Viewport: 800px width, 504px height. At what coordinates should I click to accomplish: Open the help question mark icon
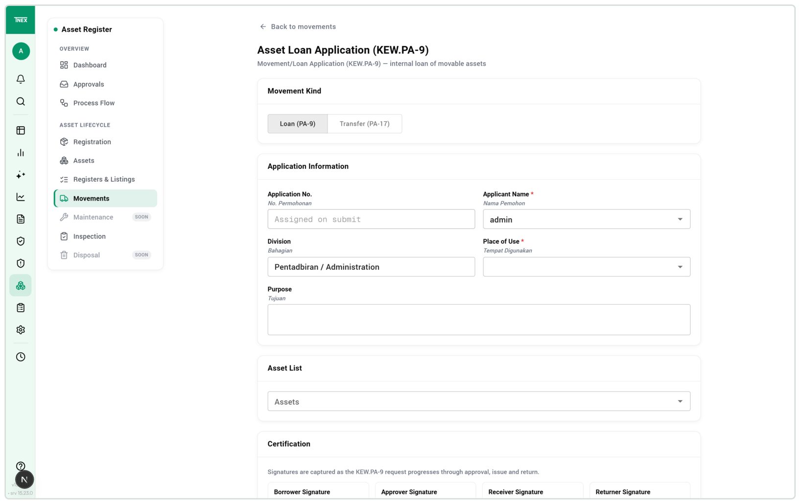(x=21, y=466)
